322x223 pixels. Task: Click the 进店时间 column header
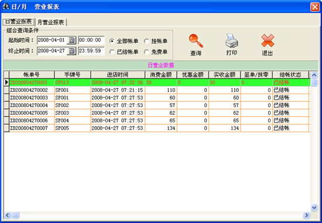pyautogui.click(x=118, y=75)
